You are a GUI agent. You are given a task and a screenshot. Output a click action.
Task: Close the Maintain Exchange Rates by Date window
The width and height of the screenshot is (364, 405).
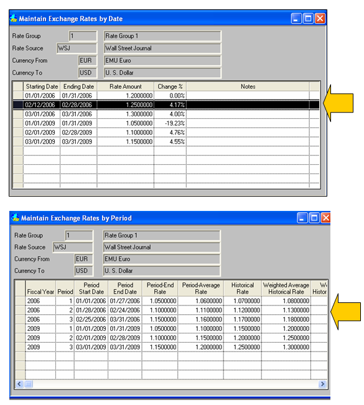[320, 19]
